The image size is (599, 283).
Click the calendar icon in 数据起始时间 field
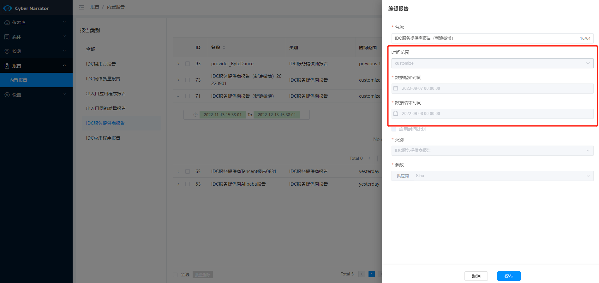pyautogui.click(x=396, y=89)
